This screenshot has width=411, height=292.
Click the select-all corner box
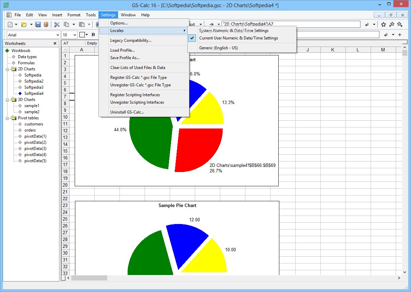pos(65,50)
